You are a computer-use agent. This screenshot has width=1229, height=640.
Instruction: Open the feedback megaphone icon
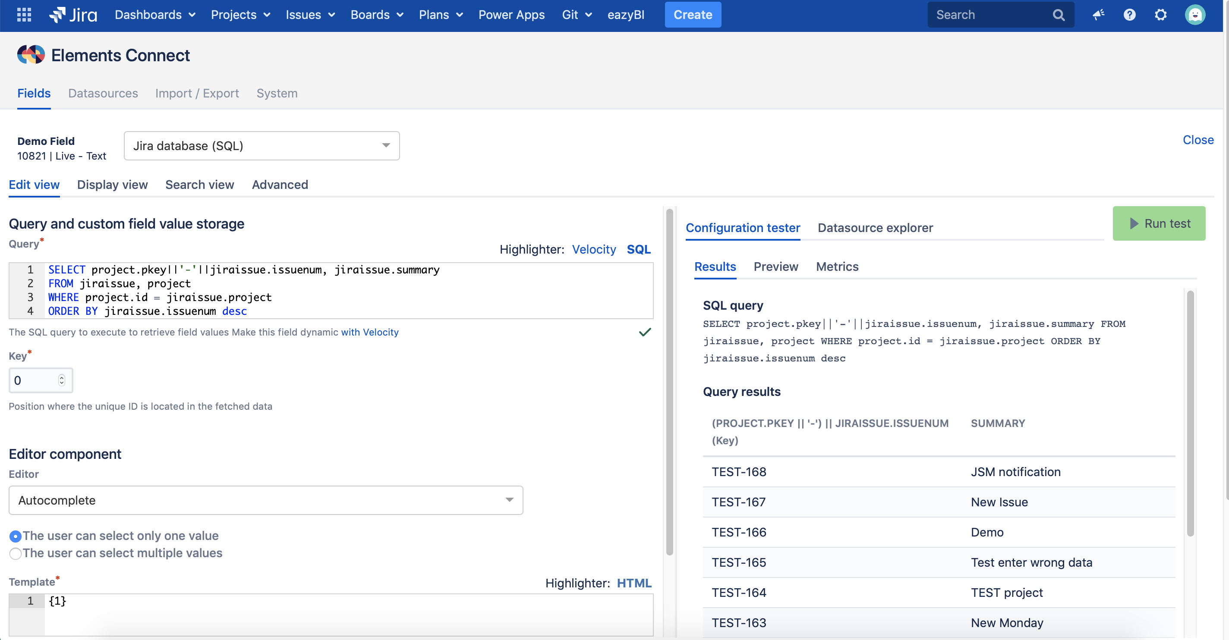1098,15
